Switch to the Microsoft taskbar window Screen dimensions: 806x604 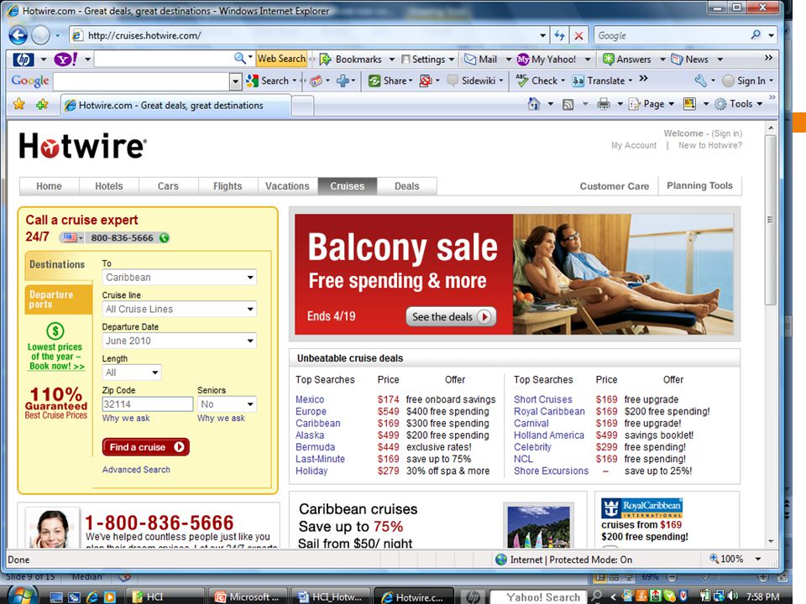[x=249, y=596]
